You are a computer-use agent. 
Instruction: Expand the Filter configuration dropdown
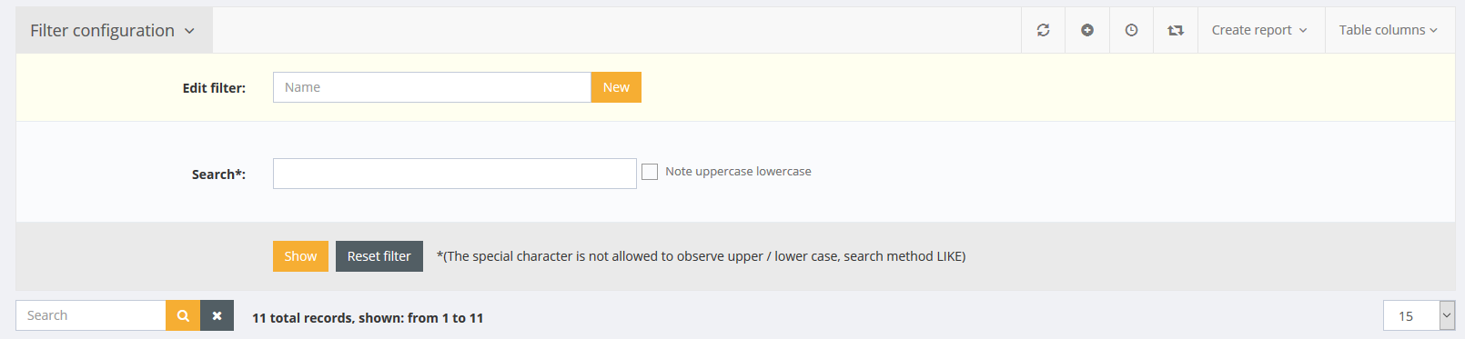[x=114, y=31]
